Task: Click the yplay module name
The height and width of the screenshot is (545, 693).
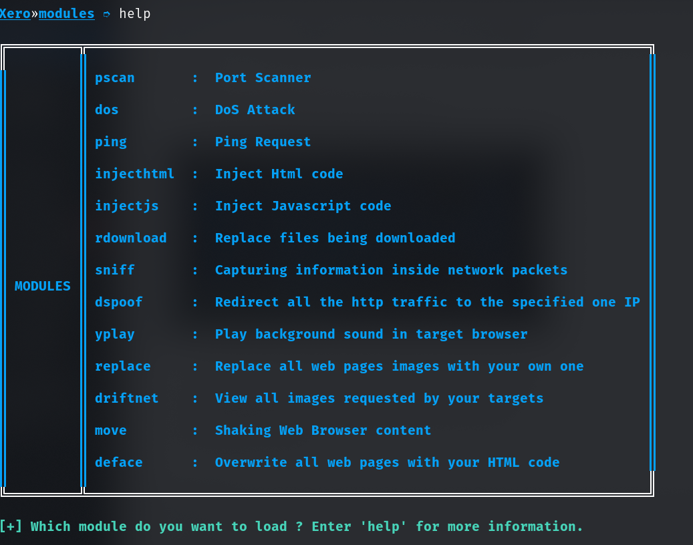Action: pos(114,335)
